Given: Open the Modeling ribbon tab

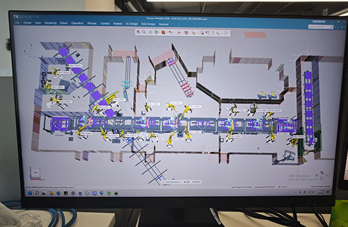Looking at the screenshot, I should point(51,23).
